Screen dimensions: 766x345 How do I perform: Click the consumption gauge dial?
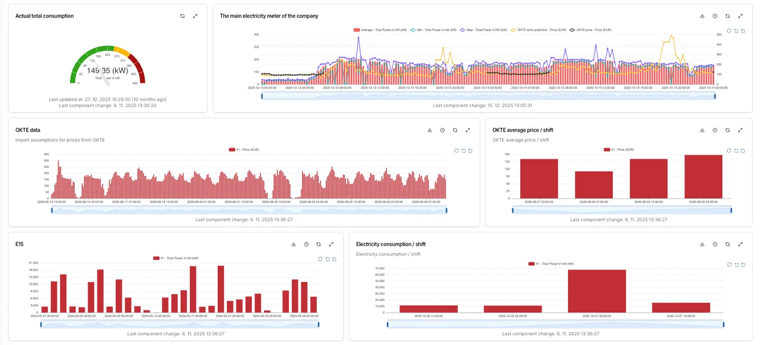(x=108, y=66)
